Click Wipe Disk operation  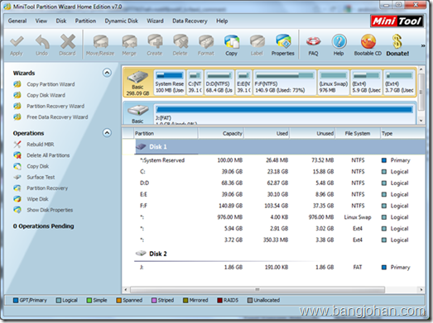click(x=37, y=199)
